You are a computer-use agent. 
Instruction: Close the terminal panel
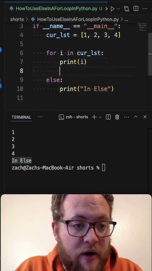(145, 117)
